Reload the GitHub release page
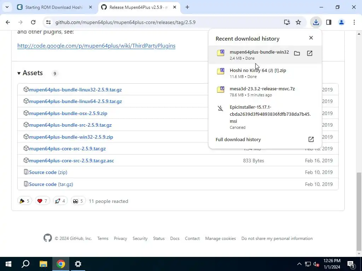 click(x=33, y=22)
